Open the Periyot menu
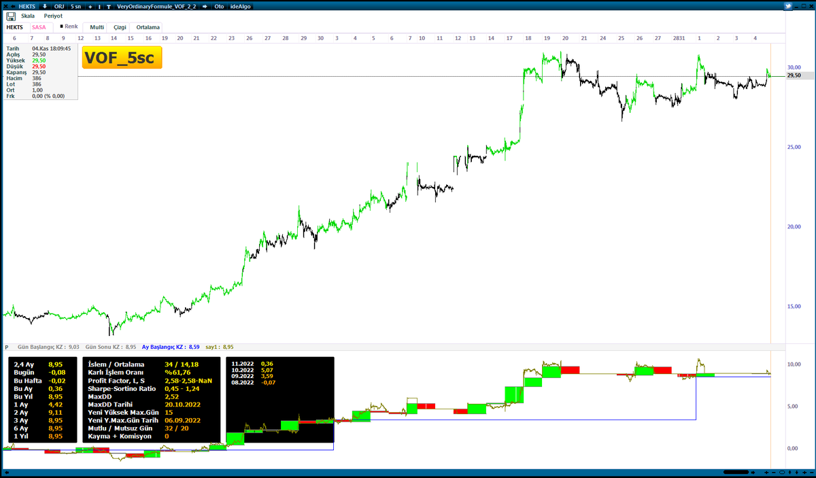816x478 pixels. 53,16
